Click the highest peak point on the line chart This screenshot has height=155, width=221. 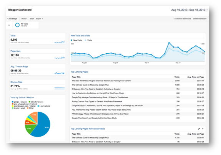[169, 43]
